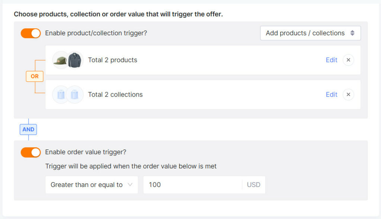The image size is (381, 219).
Task: Edit the Total 2 products selection
Action: pyautogui.click(x=332, y=60)
